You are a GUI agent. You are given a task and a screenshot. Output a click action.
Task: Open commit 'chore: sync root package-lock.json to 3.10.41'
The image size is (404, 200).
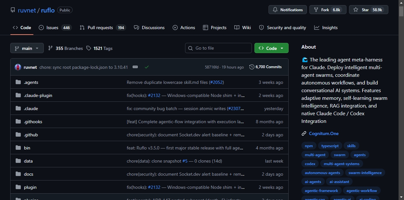tap(84, 67)
